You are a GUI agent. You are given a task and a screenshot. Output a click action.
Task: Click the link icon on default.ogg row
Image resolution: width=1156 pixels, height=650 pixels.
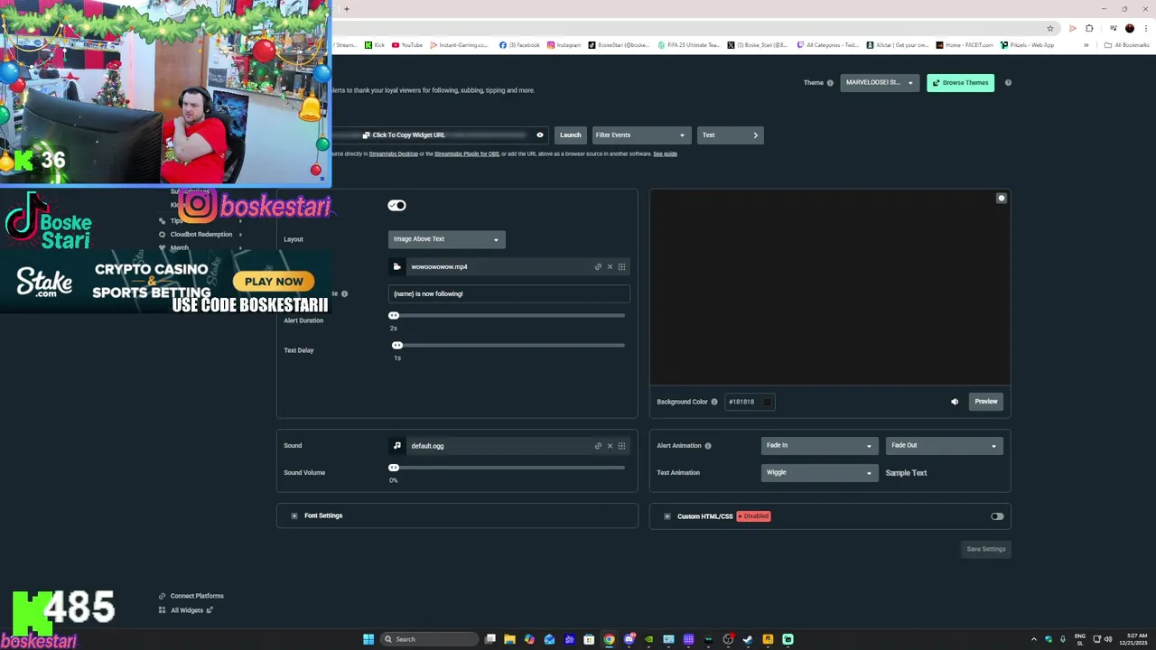(x=598, y=446)
